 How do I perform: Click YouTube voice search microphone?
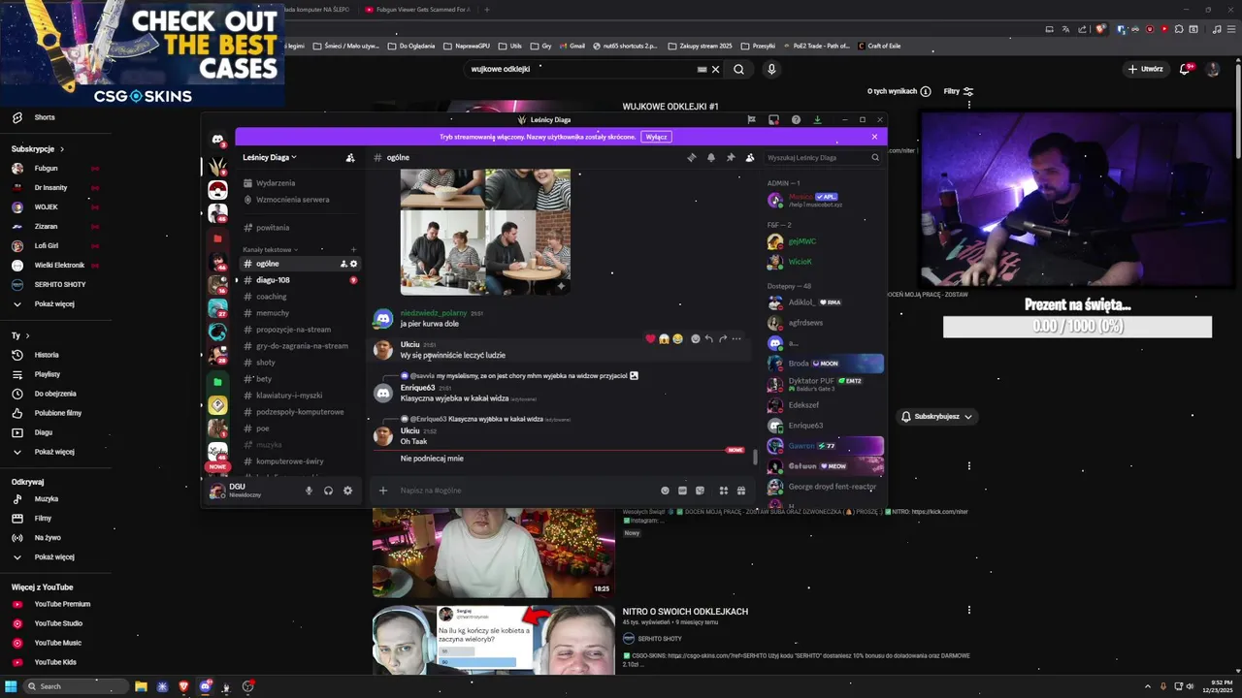tap(771, 69)
